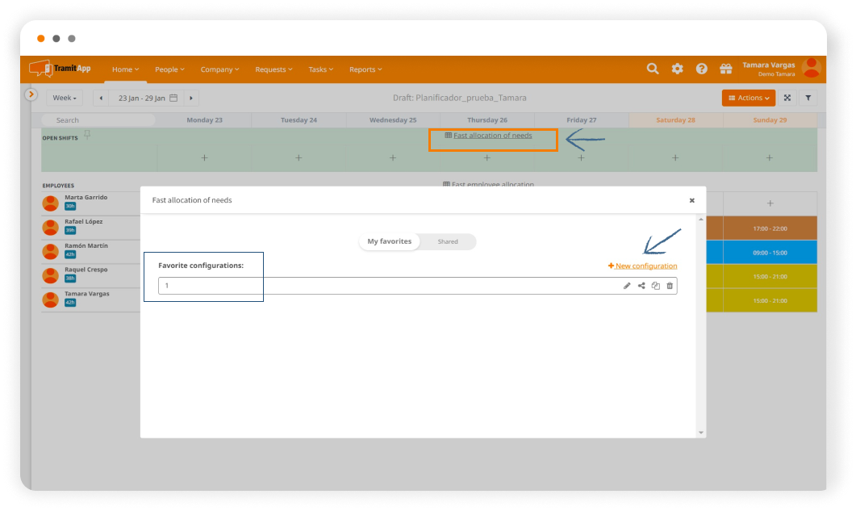Image resolution: width=856 pixels, height=511 pixels.
Task: Open the Actions dropdown button
Action: (x=748, y=98)
